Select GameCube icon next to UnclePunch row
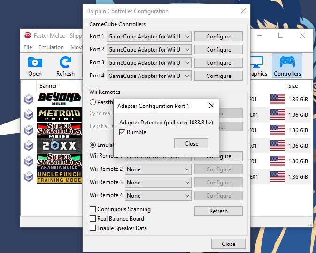The width and height of the screenshot is (316, 253). (x=29, y=176)
